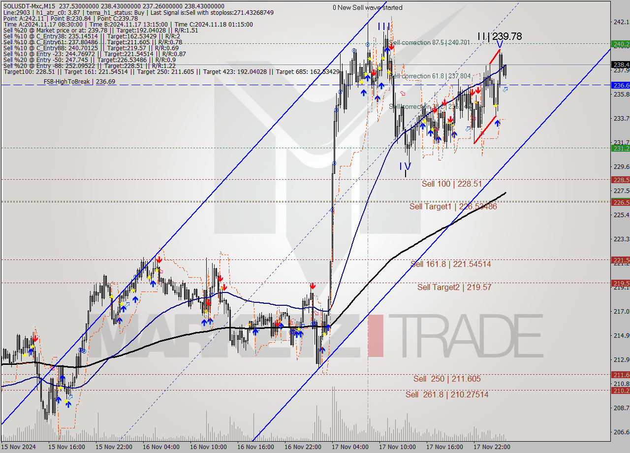Click the '17 Nov 04:00' time axis label

click(x=350, y=447)
